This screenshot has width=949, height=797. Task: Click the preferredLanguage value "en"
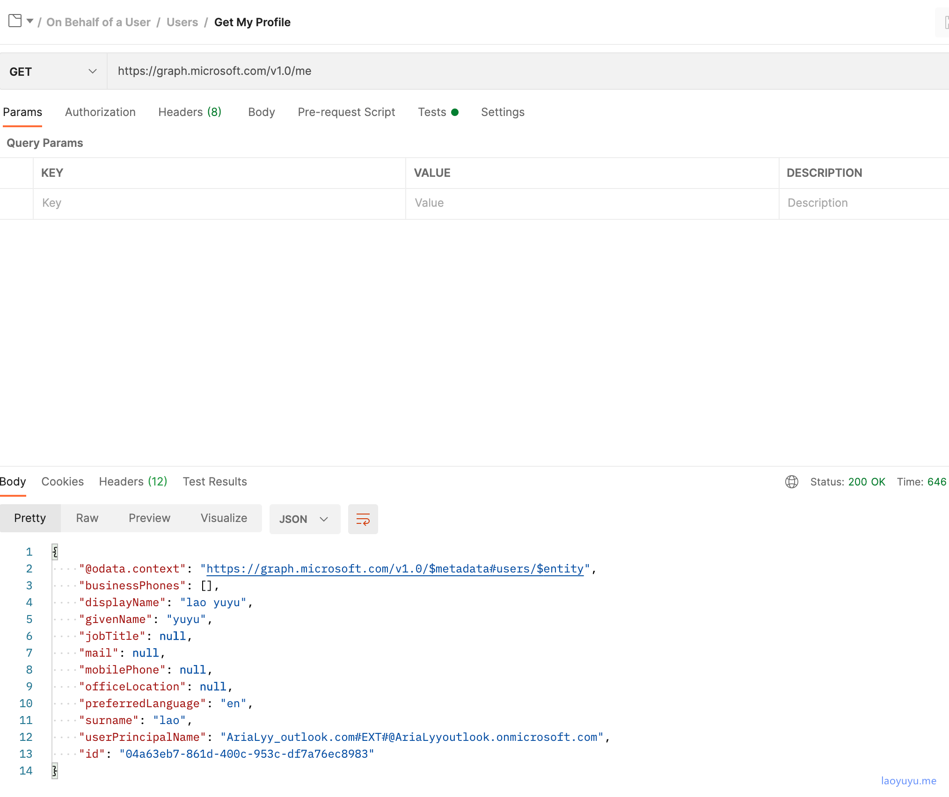point(234,703)
